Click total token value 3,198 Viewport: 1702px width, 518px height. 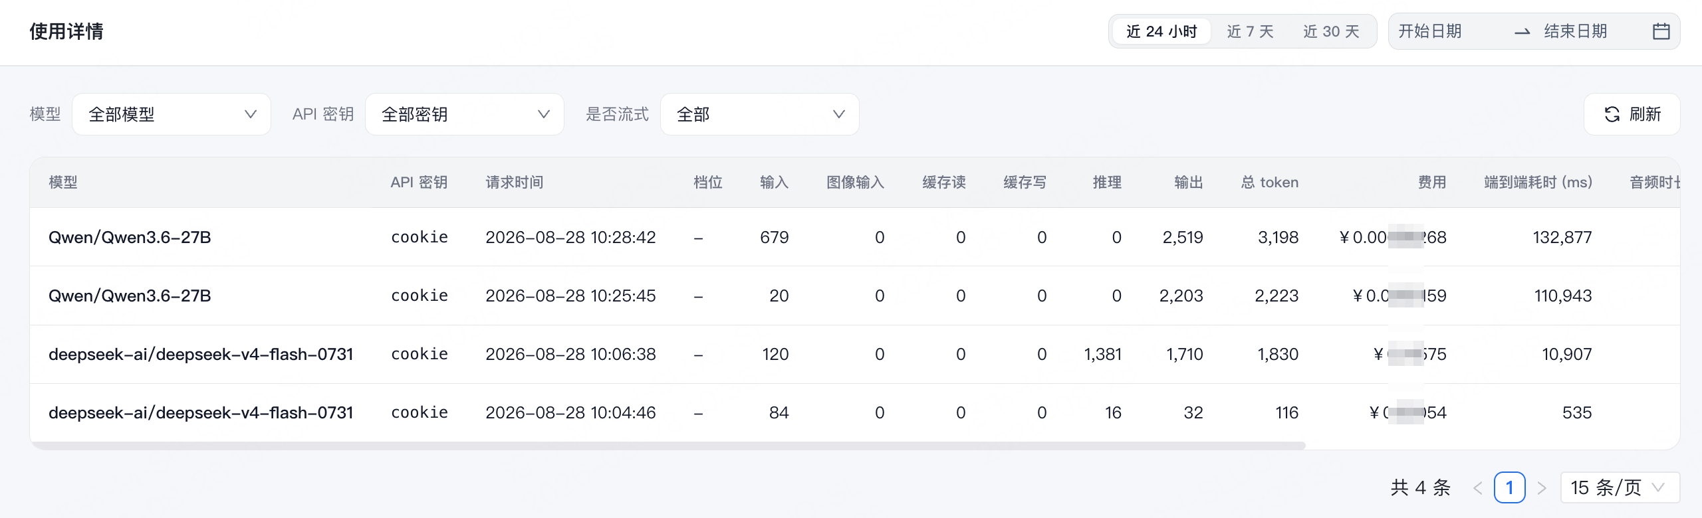[1278, 237]
